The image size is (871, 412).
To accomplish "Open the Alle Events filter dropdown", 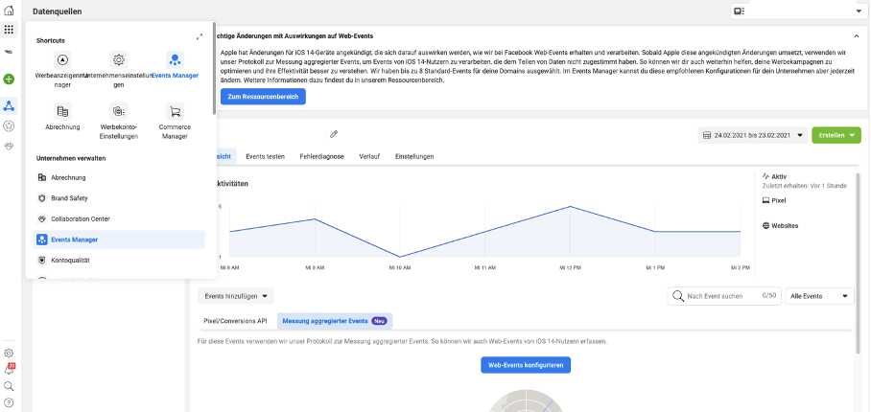I will point(818,296).
